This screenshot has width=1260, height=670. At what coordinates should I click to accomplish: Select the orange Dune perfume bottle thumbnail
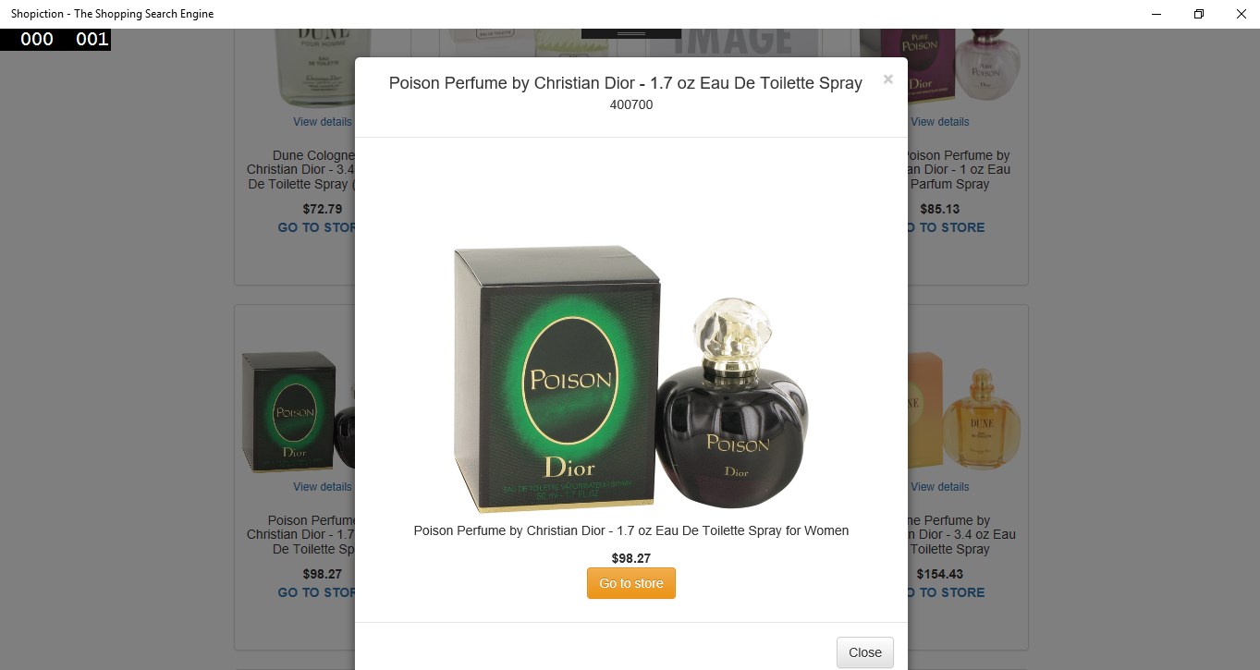coord(963,414)
